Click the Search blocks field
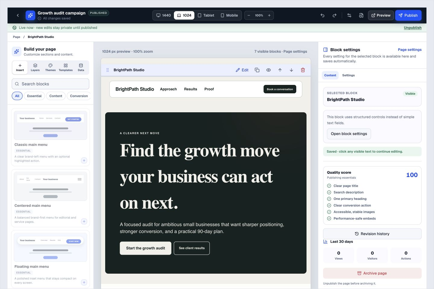434x289 pixels. [50, 84]
